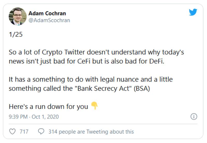Click "Here's a run down for you" line
207x143 pixels.
coord(48,106)
